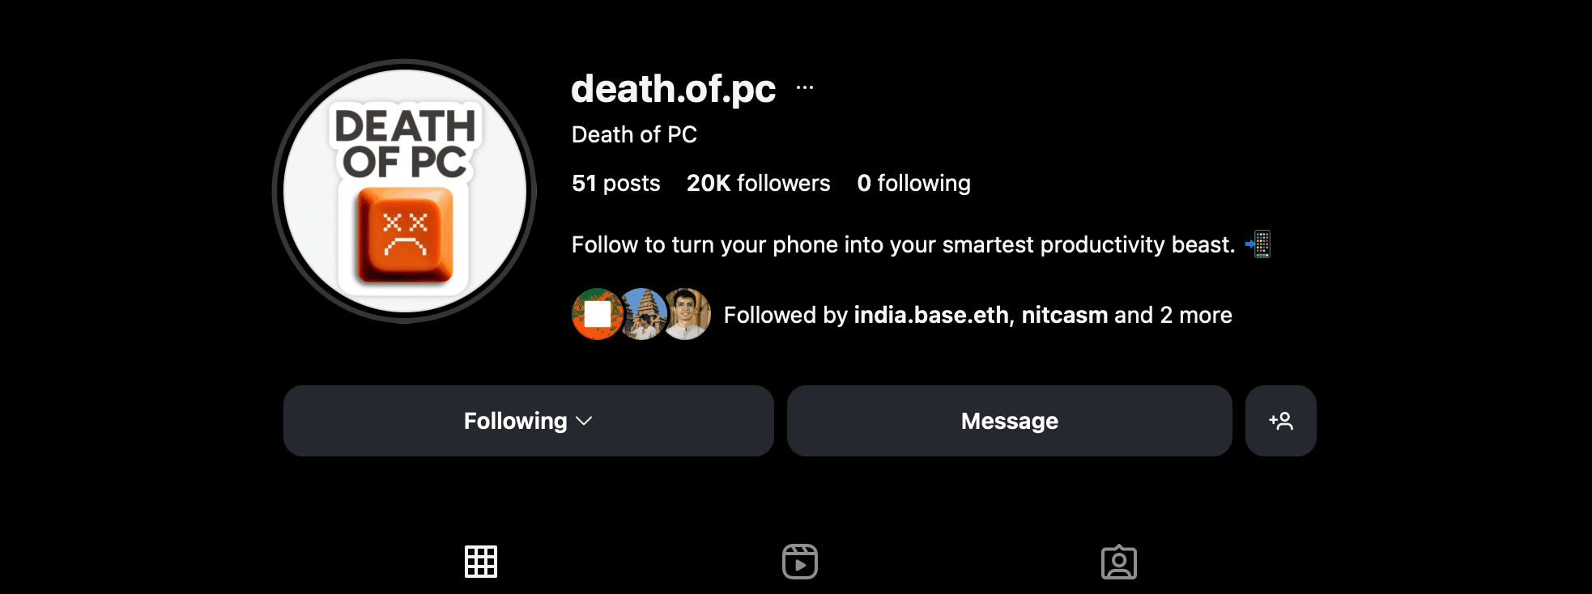Click the '51 posts' count
This screenshot has width=1592, height=594.
click(615, 183)
